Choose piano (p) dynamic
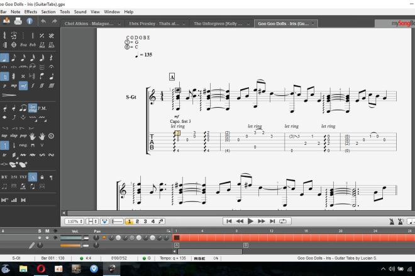Image resolution: width=415 pixels, height=276 pixels. (4, 86)
